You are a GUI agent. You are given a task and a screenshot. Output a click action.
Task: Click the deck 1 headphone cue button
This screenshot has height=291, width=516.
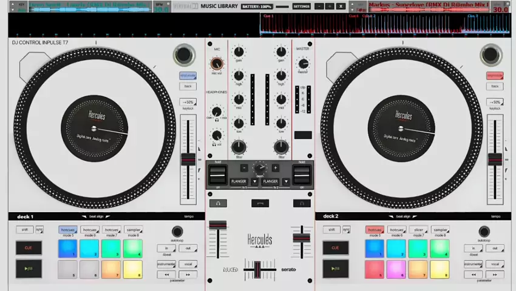click(217, 204)
